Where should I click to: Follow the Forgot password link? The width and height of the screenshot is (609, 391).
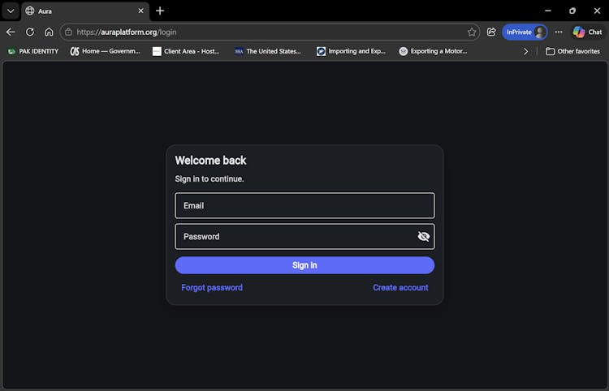pyautogui.click(x=212, y=288)
